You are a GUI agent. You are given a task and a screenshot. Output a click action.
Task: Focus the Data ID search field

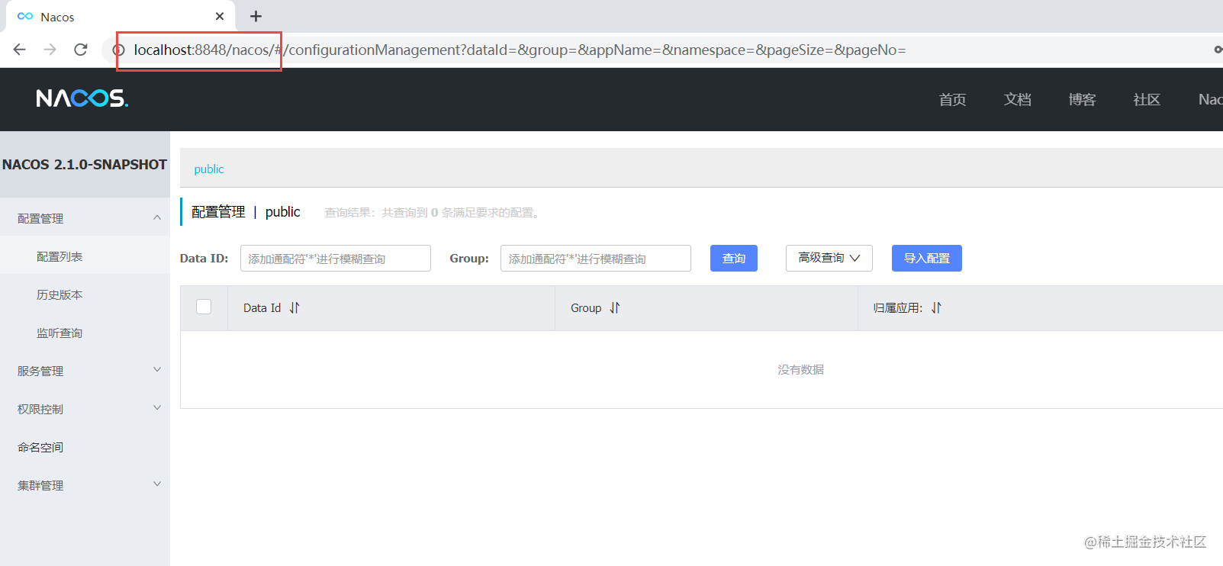[x=336, y=258]
